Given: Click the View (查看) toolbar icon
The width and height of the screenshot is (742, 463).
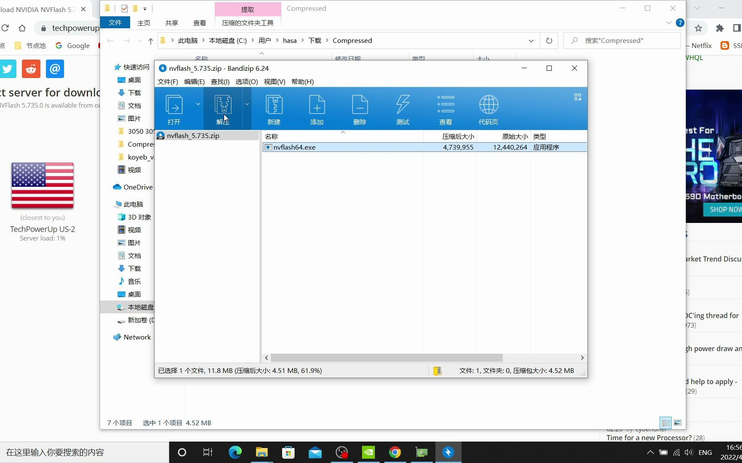Looking at the screenshot, I should [x=446, y=109].
